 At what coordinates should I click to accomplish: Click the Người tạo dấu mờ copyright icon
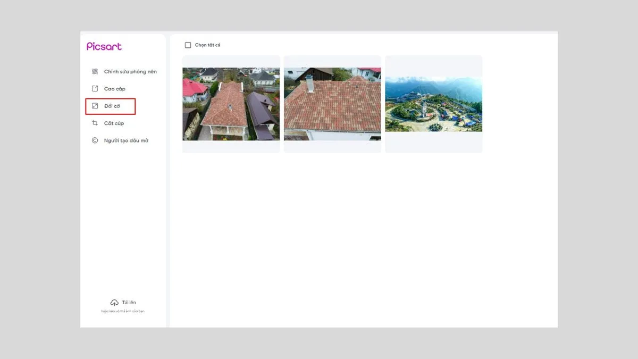[95, 140]
